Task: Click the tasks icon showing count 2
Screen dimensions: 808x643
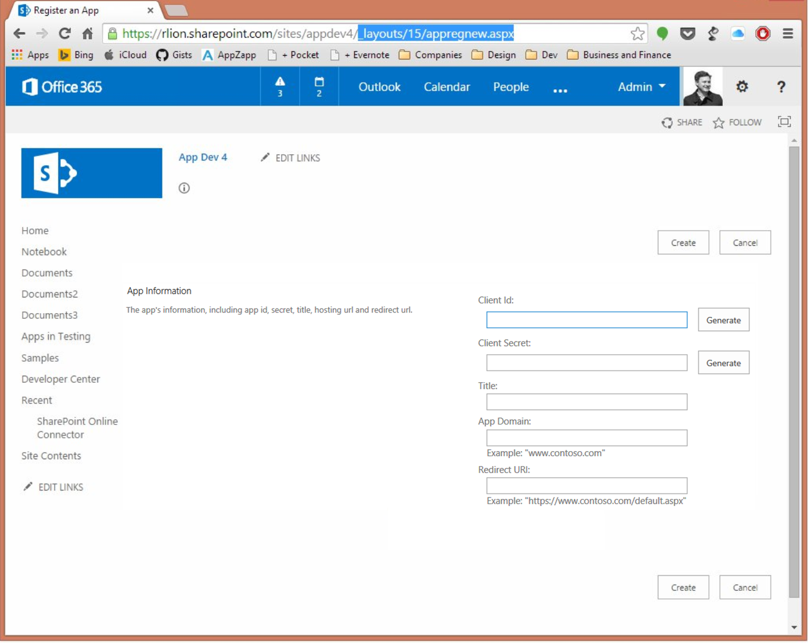Action: click(x=318, y=86)
